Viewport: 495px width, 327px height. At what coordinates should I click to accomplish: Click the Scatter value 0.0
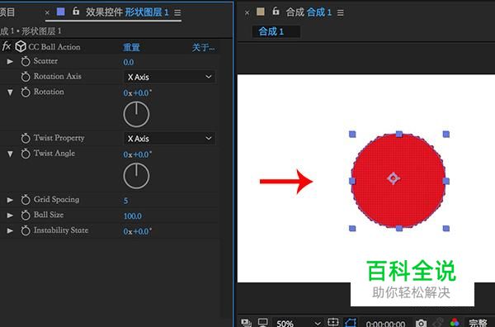pos(129,62)
